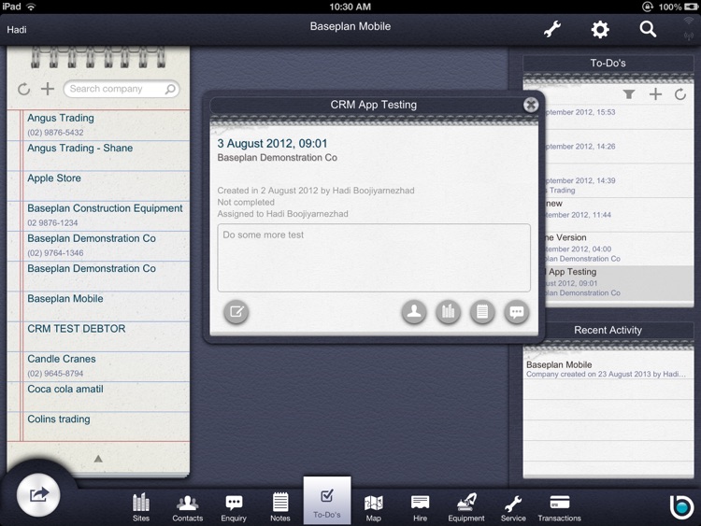Open to-do dated 2012, 14:26

click(620, 147)
